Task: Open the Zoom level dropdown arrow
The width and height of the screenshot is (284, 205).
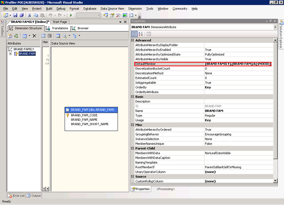Action: pyautogui.click(x=69, y=36)
